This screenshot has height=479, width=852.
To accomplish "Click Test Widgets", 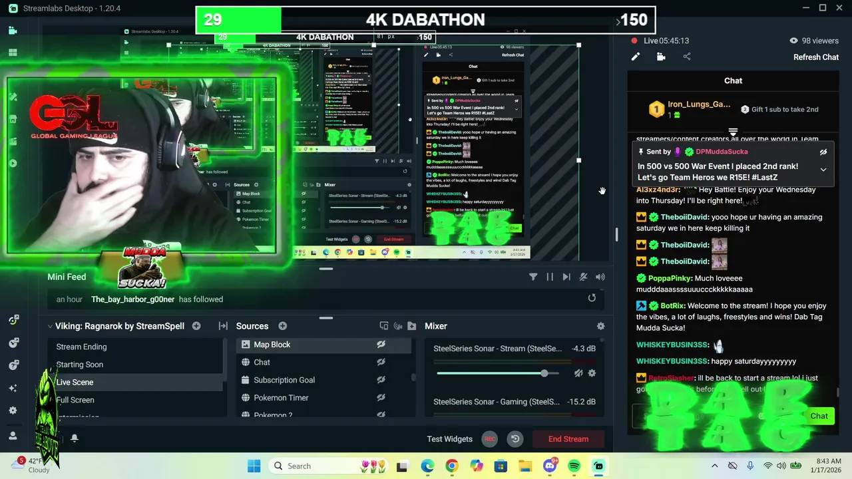I will click(450, 439).
